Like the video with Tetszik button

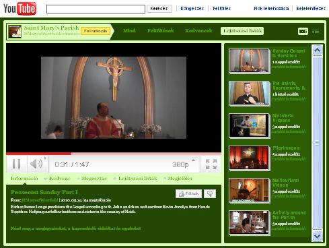188,193
